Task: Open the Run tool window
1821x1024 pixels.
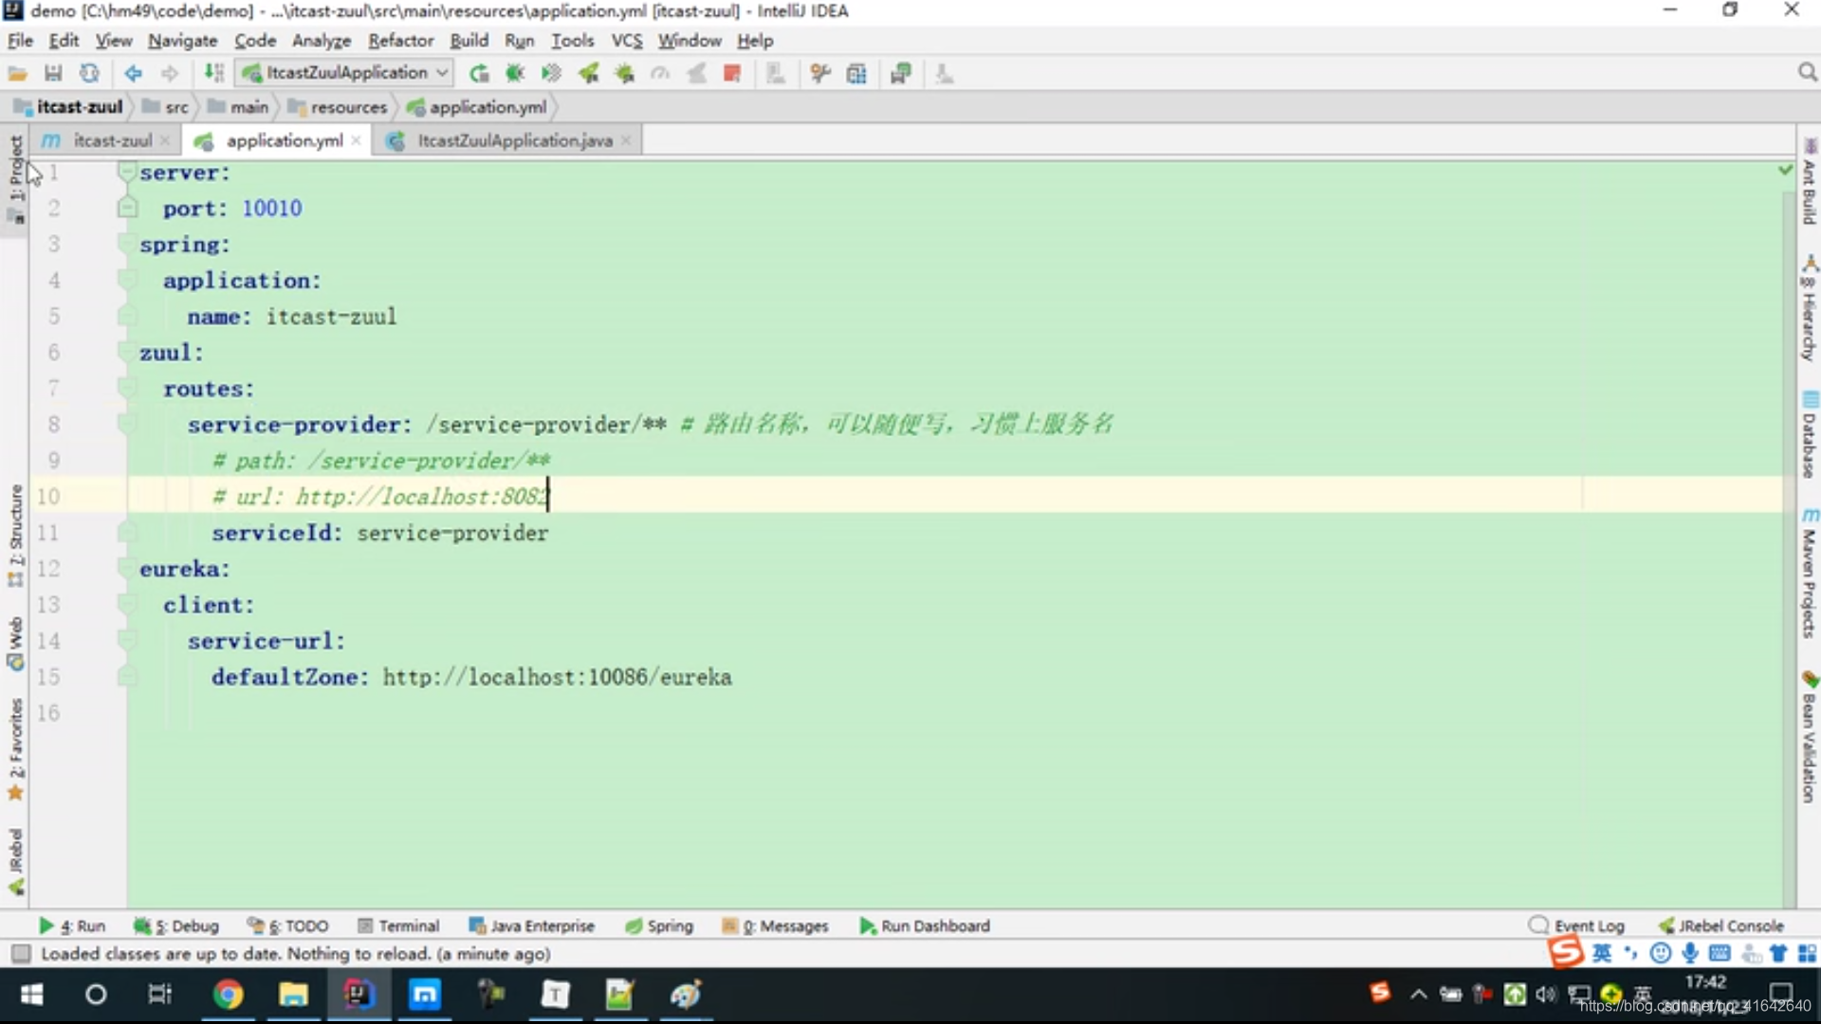Action: [x=72, y=926]
